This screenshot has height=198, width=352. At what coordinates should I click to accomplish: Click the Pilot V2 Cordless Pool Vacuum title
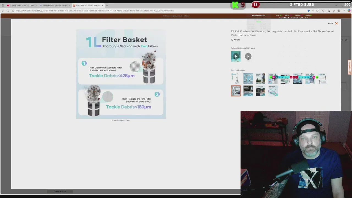[282, 33]
